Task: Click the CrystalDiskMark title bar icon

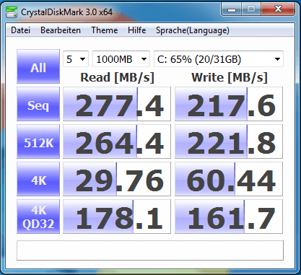Action: (x=12, y=12)
